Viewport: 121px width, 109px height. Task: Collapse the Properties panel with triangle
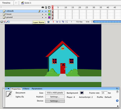[8, 89]
